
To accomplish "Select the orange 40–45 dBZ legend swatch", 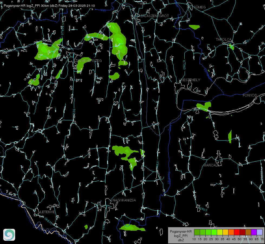I will click(x=231, y=232).
